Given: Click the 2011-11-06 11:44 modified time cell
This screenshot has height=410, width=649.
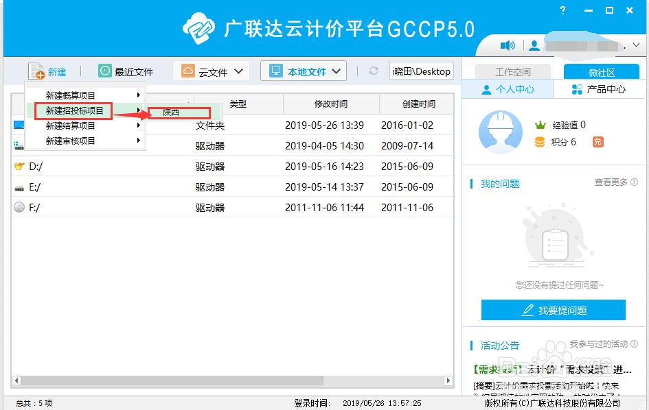Looking at the screenshot, I should (x=324, y=208).
